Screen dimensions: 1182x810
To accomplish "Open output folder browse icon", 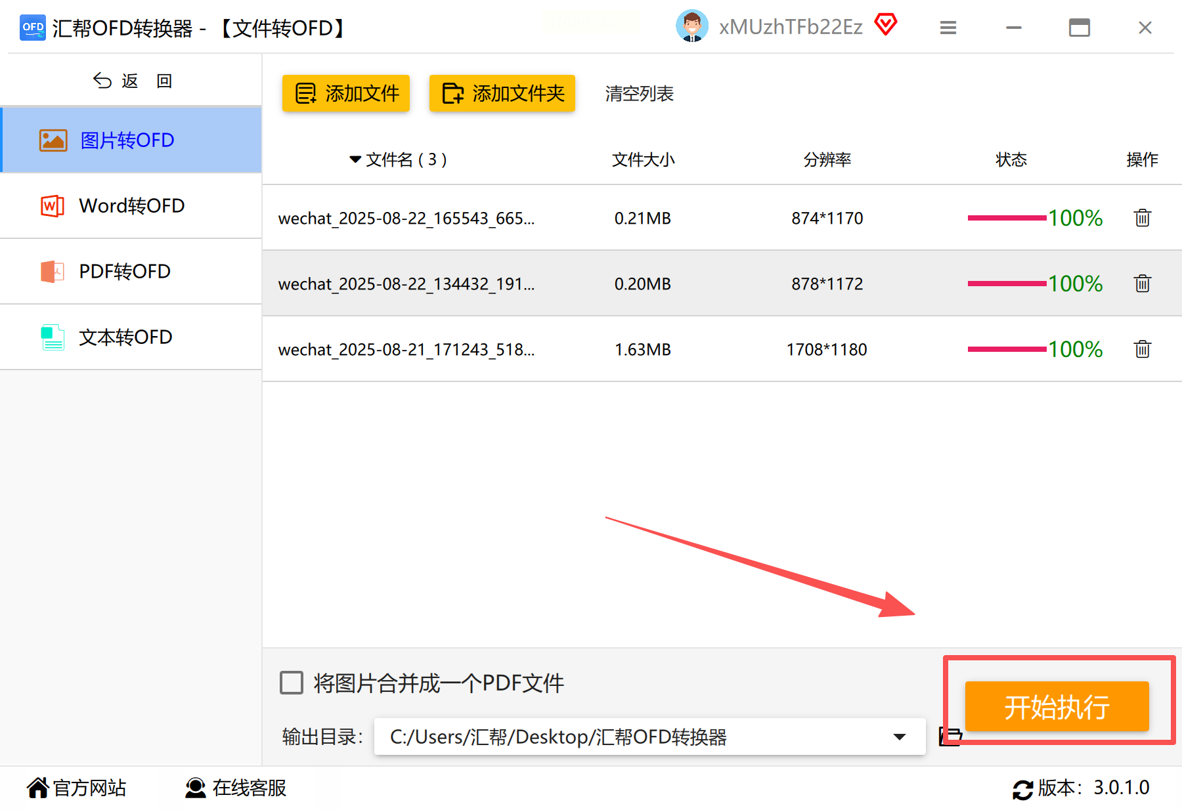I will point(950,736).
